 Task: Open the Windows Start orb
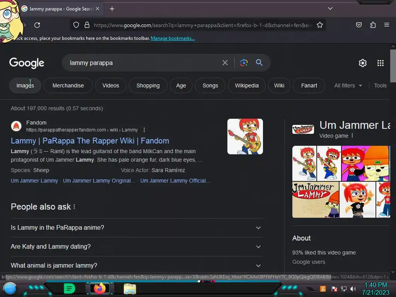(x=10, y=289)
